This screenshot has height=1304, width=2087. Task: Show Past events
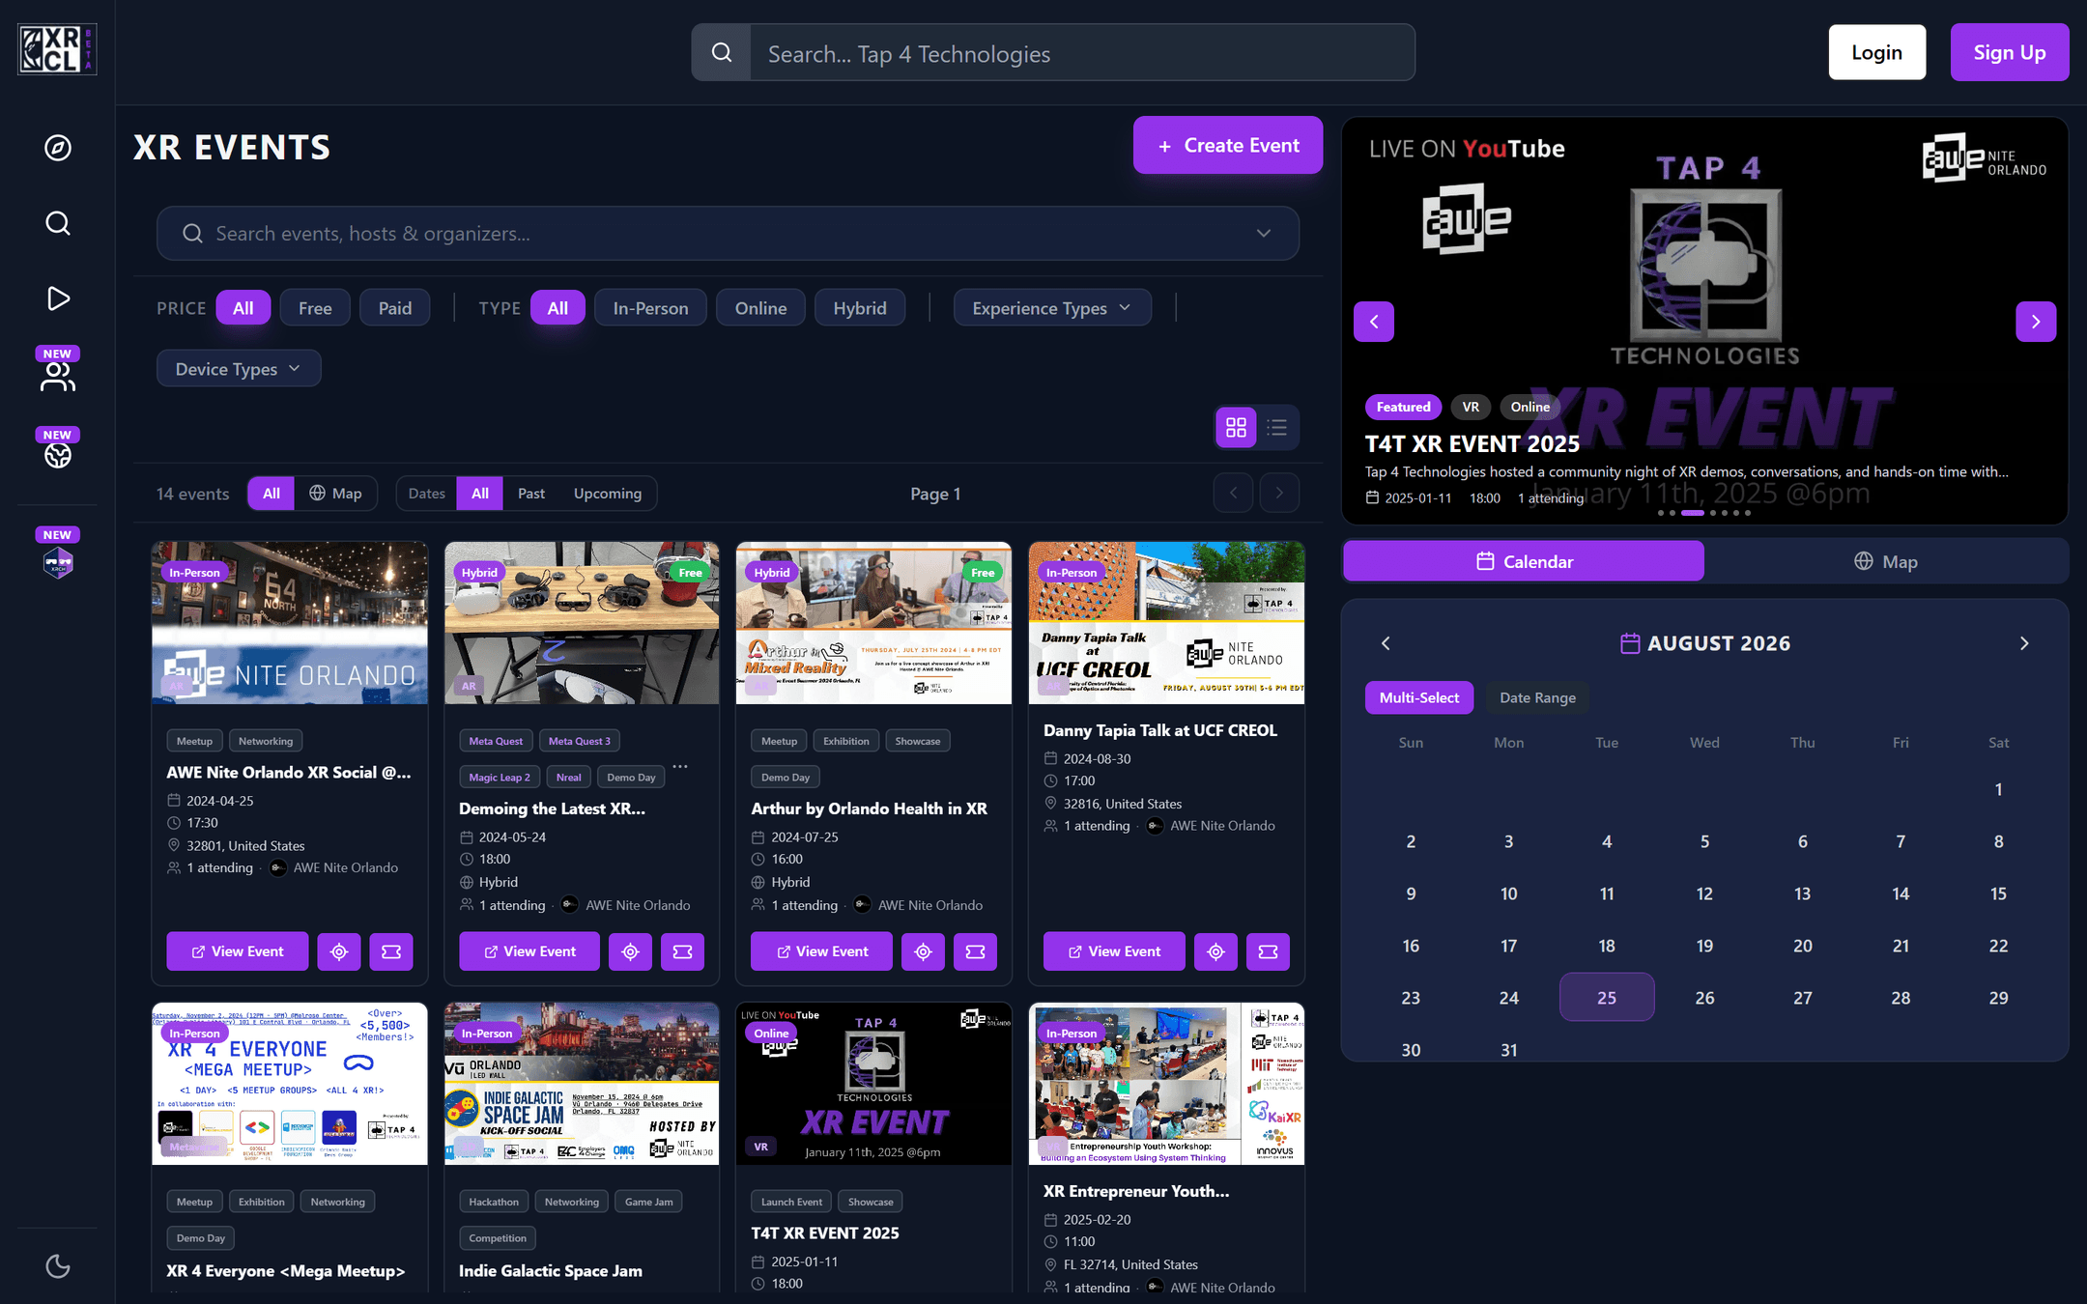click(x=531, y=493)
